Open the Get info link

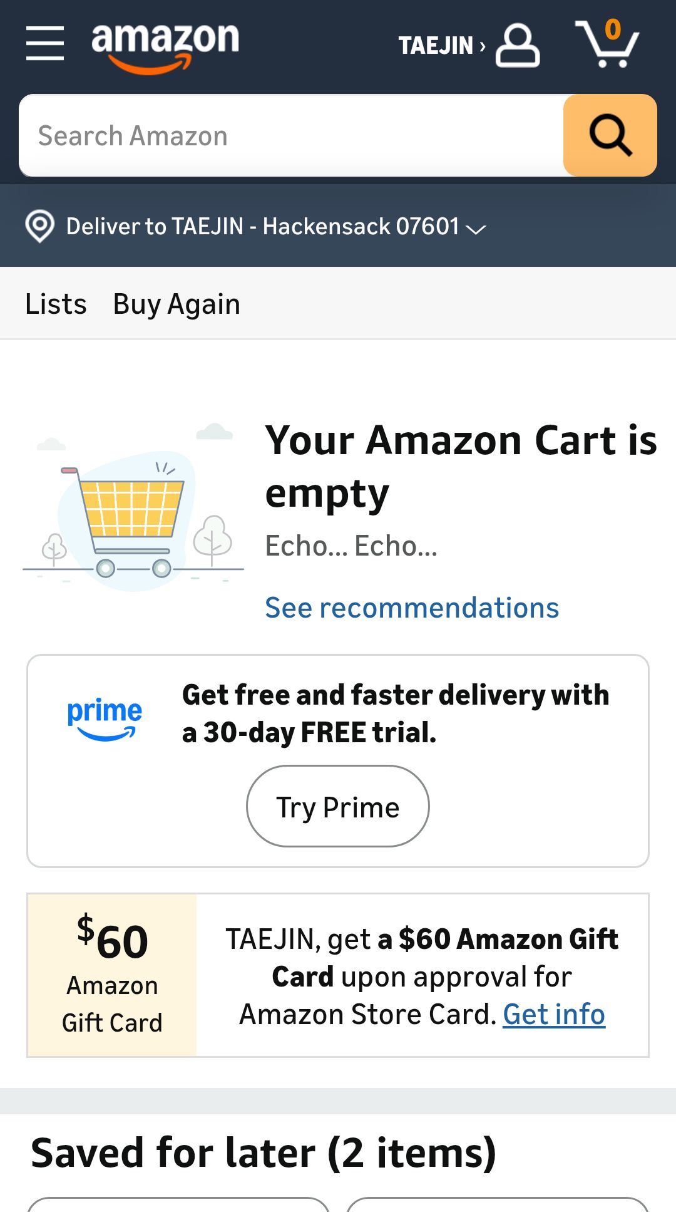[x=554, y=1014]
